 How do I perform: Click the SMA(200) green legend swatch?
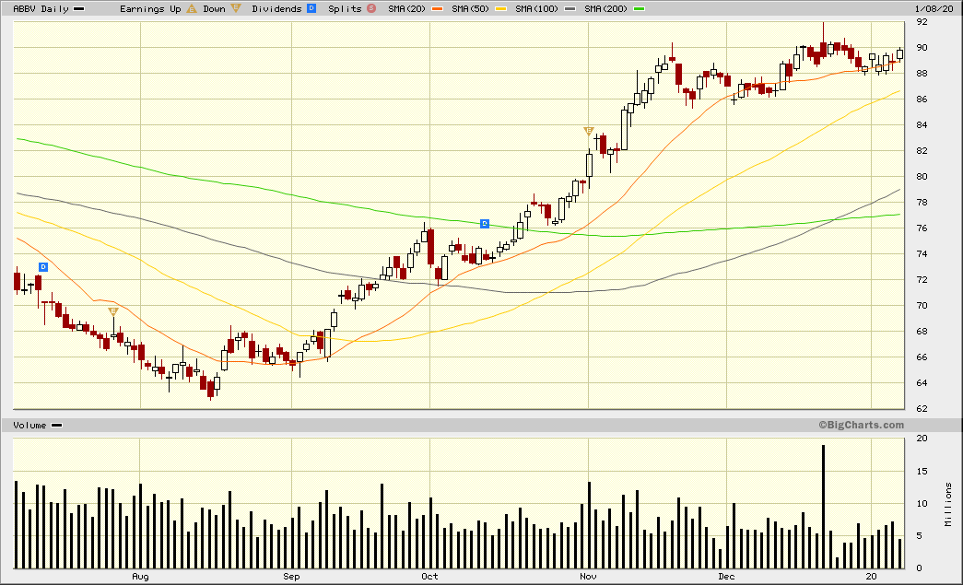[640, 9]
